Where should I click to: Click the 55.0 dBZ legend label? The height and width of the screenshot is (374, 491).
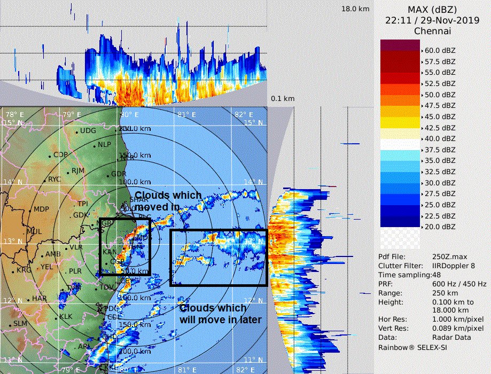pos(440,72)
